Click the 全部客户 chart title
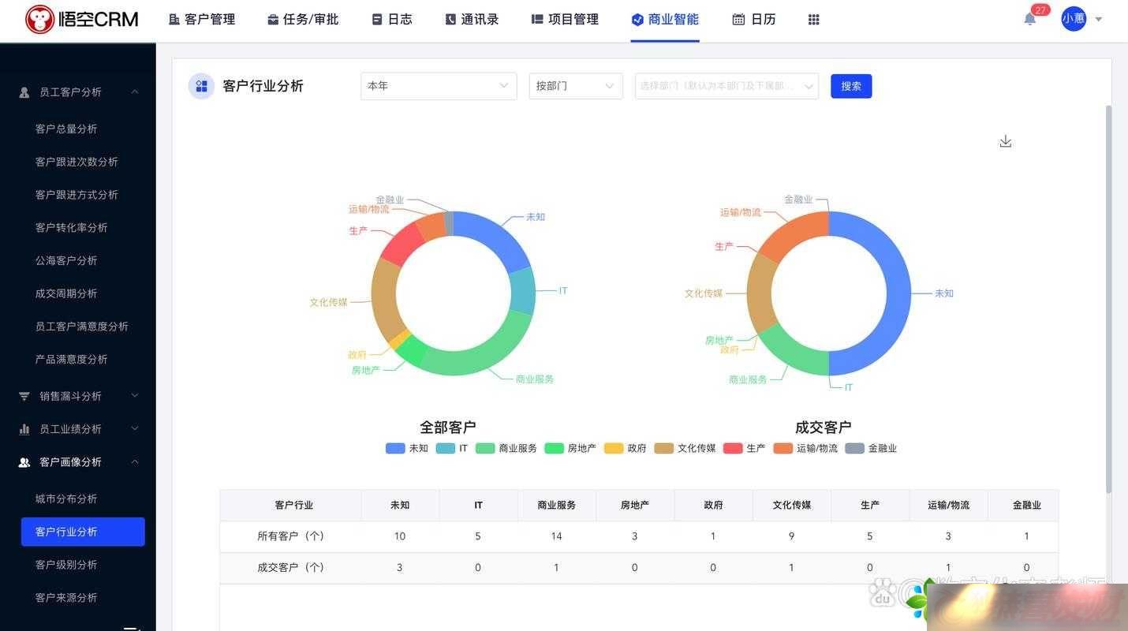 tap(447, 428)
